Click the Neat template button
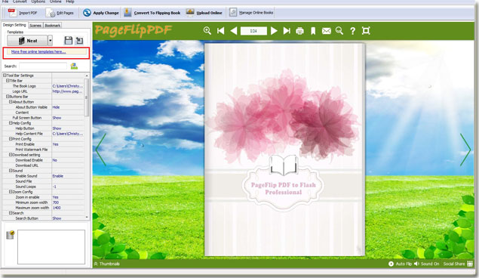 point(27,40)
